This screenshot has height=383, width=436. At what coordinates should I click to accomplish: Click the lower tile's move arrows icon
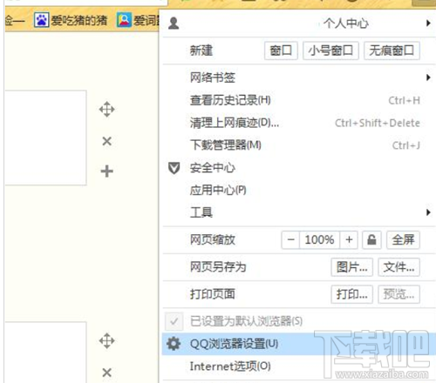[107, 340]
